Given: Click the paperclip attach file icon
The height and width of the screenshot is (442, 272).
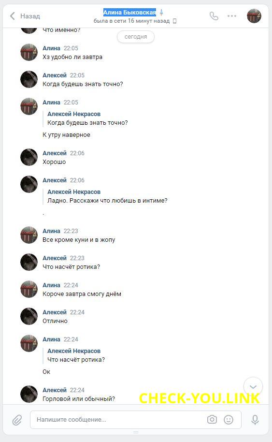Looking at the screenshot, I should coord(17,420).
